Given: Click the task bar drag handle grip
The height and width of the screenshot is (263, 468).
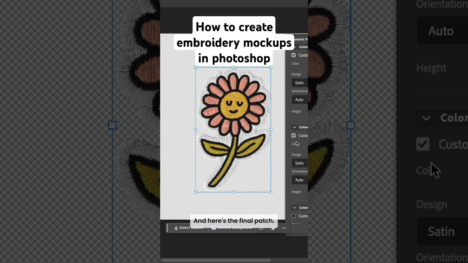Looking at the screenshot, I should pyautogui.click(x=167, y=228).
